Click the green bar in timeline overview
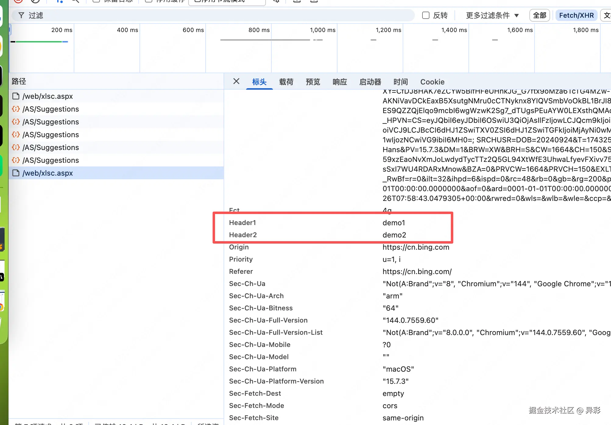 (39, 42)
